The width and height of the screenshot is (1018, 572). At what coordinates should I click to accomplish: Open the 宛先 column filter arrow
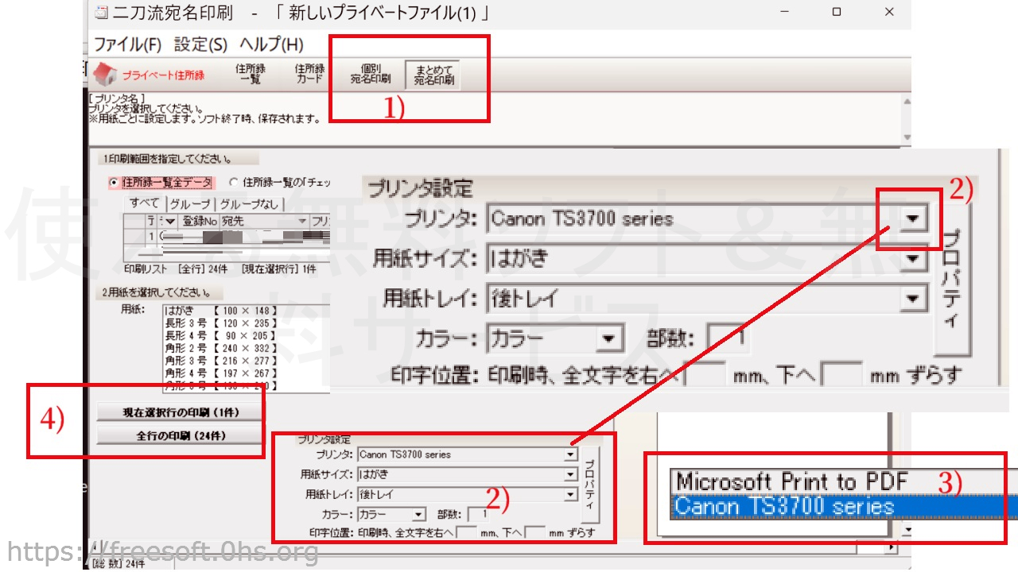[302, 221]
